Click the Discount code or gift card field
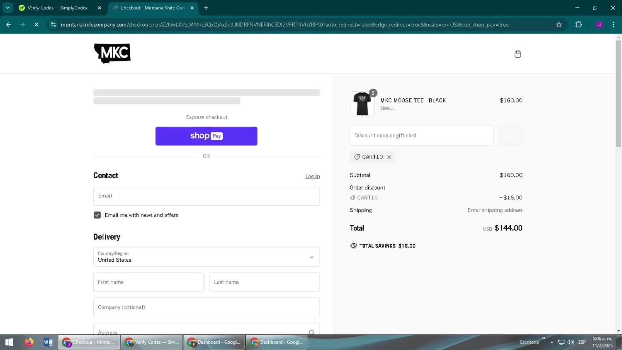 [x=422, y=136]
